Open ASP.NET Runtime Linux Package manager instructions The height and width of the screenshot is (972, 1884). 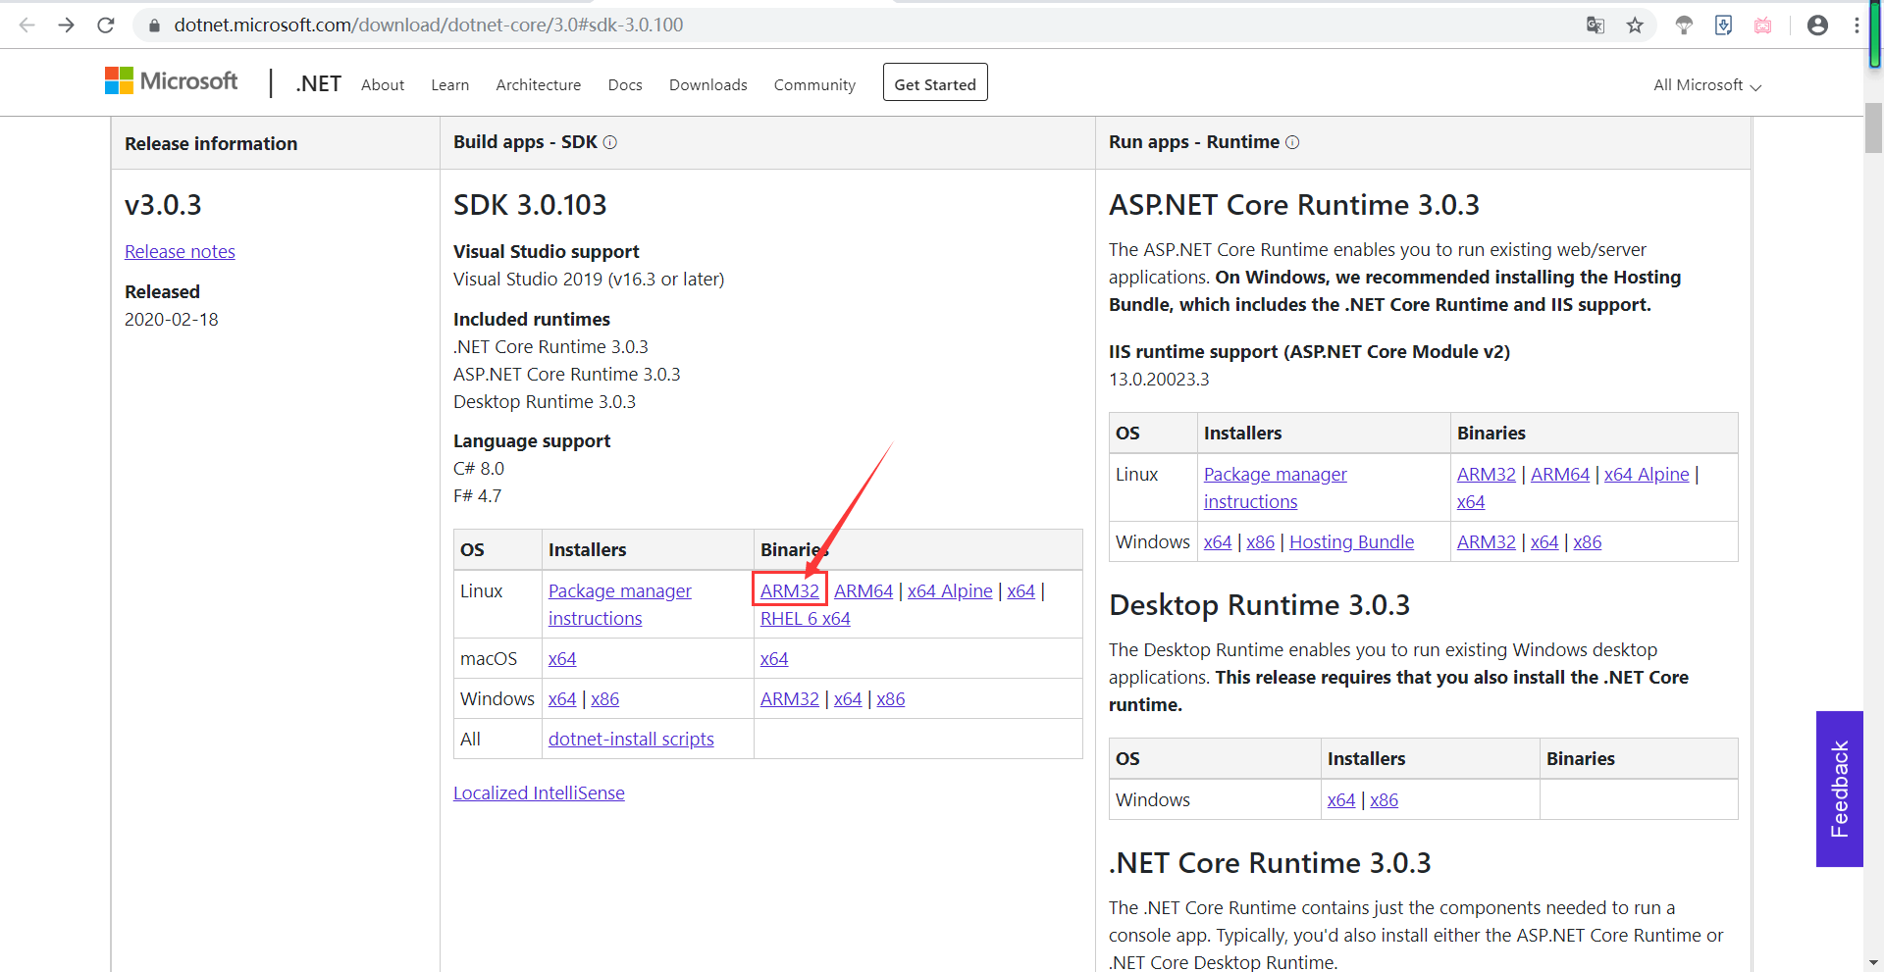point(1276,487)
